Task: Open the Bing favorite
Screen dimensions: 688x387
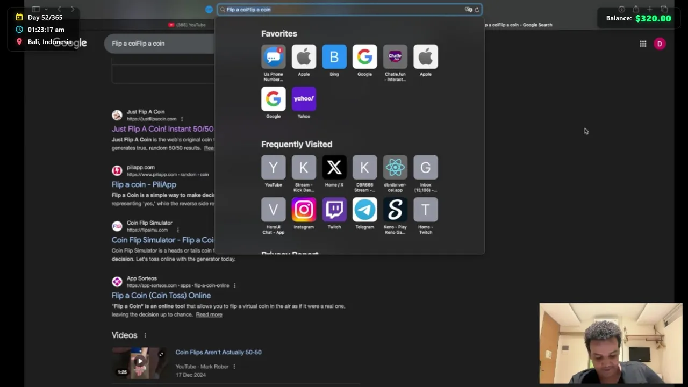Action: point(334,56)
